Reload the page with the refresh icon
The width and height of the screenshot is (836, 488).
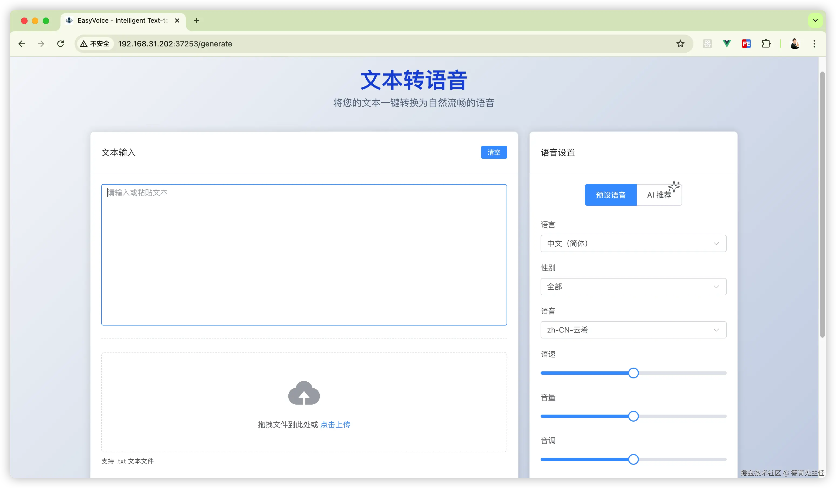pyautogui.click(x=60, y=44)
